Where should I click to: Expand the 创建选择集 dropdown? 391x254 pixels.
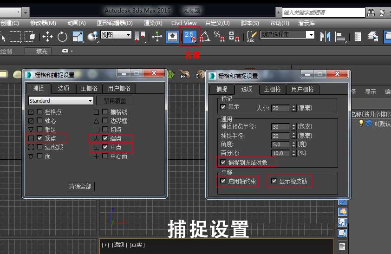(x=310, y=35)
